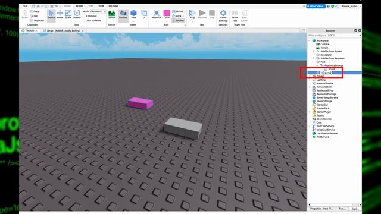The height and width of the screenshot is (214, 381).
Task: Activate the Move tool
Action: pyautogui.click(x=60, y=14)
